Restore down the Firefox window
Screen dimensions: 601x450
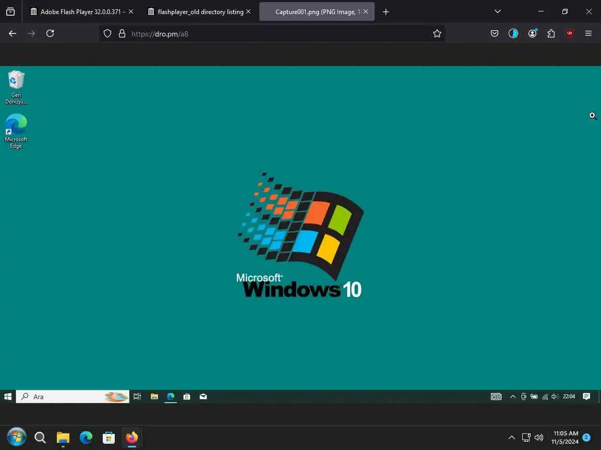tap(564, 11)
